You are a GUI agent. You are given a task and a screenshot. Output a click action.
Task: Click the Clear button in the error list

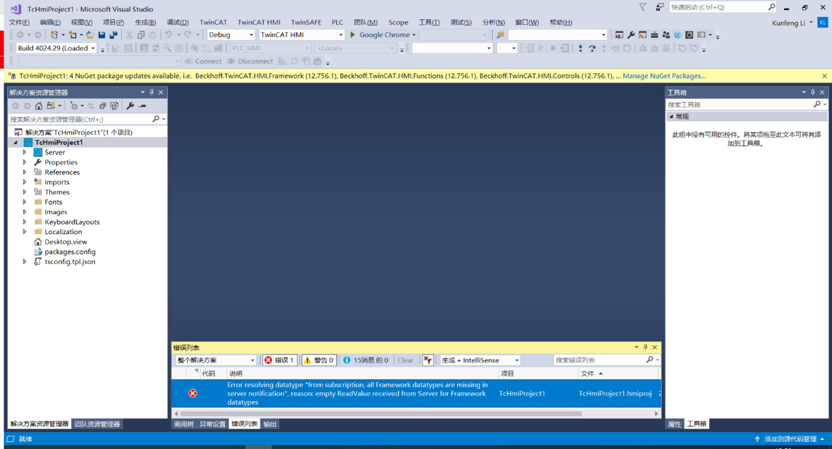coord(405,359)
